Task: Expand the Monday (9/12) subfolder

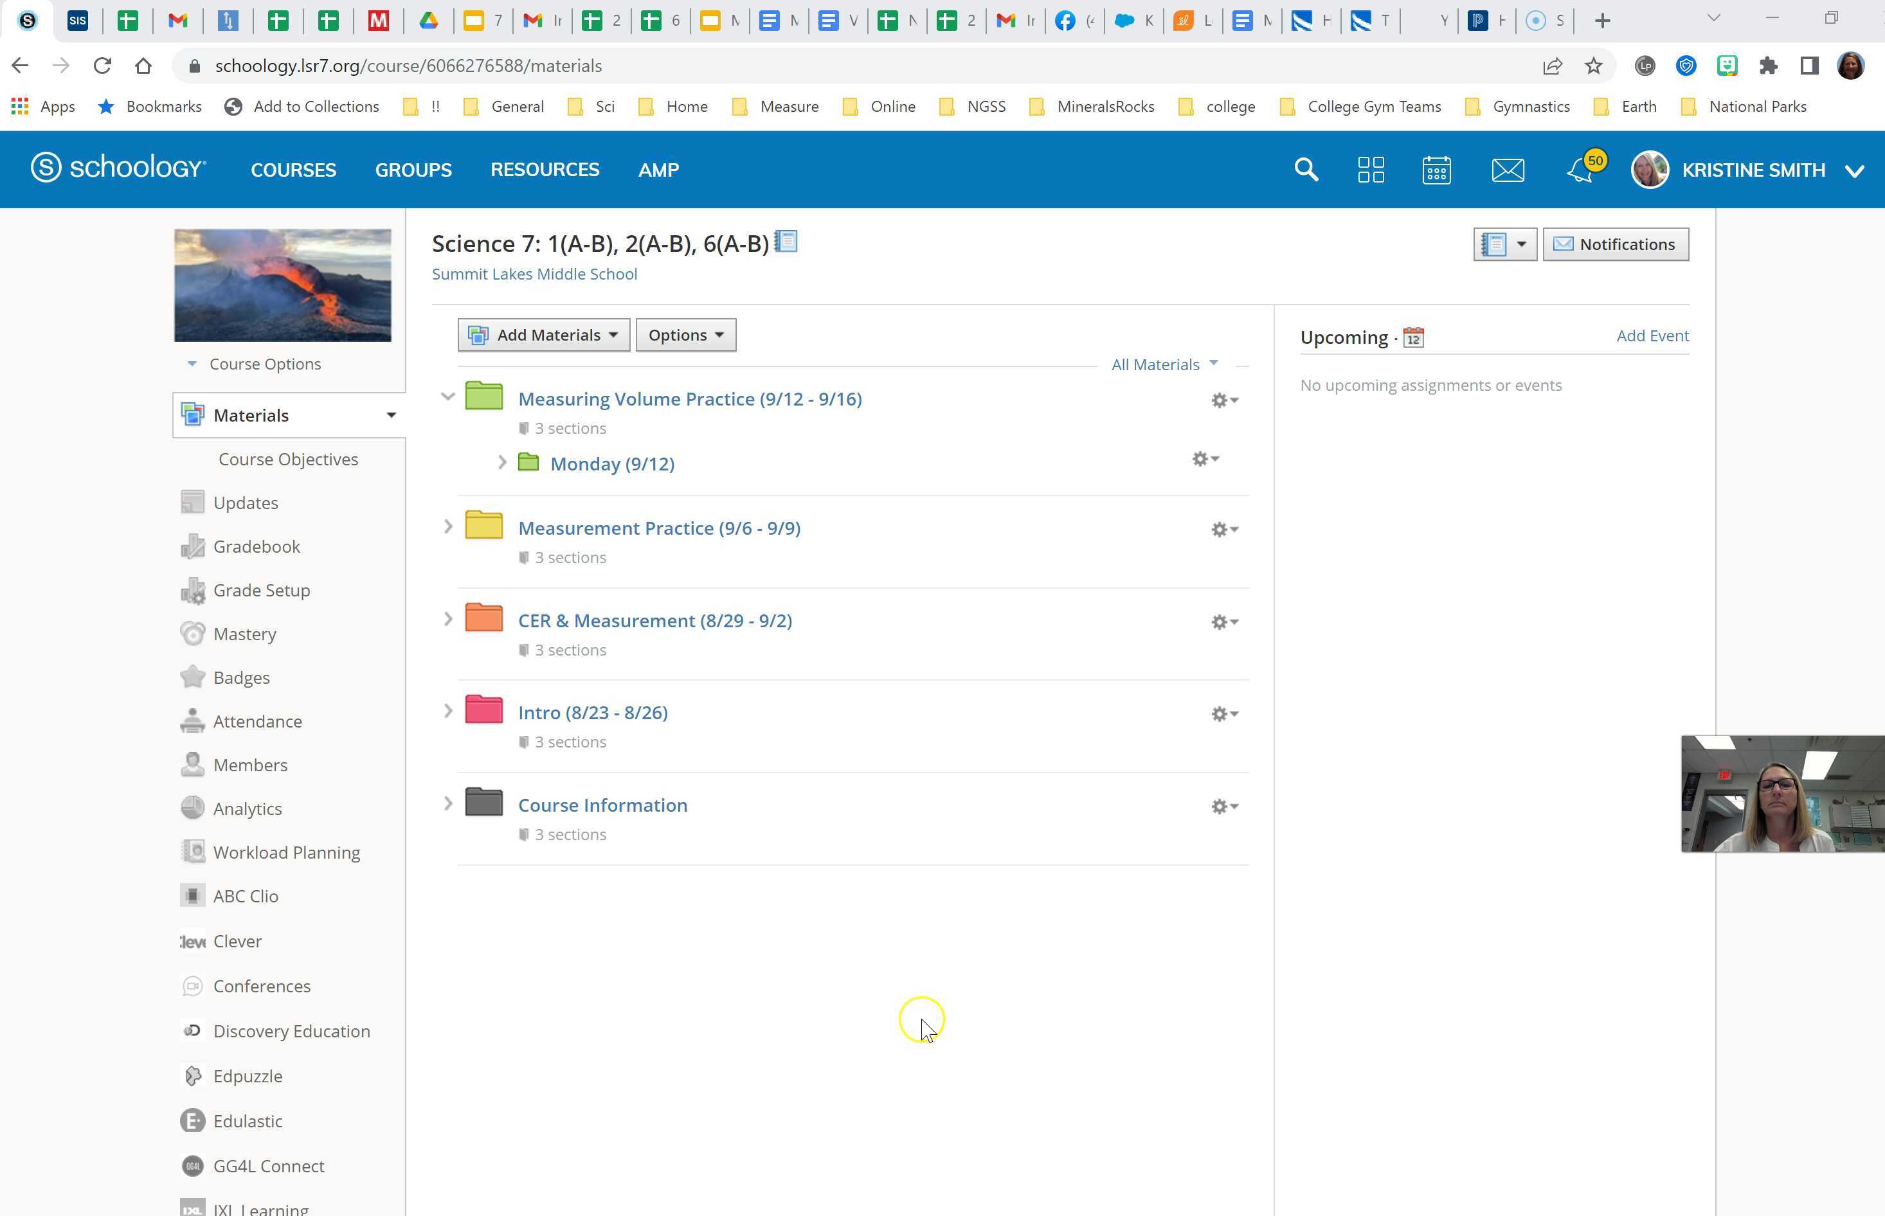Action: point(501,463)
